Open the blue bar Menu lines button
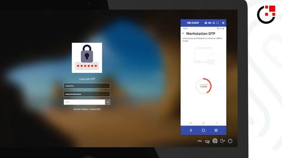The width and height of the screenshot is (282, 158). pyautogui.click(x=216, y=130)
